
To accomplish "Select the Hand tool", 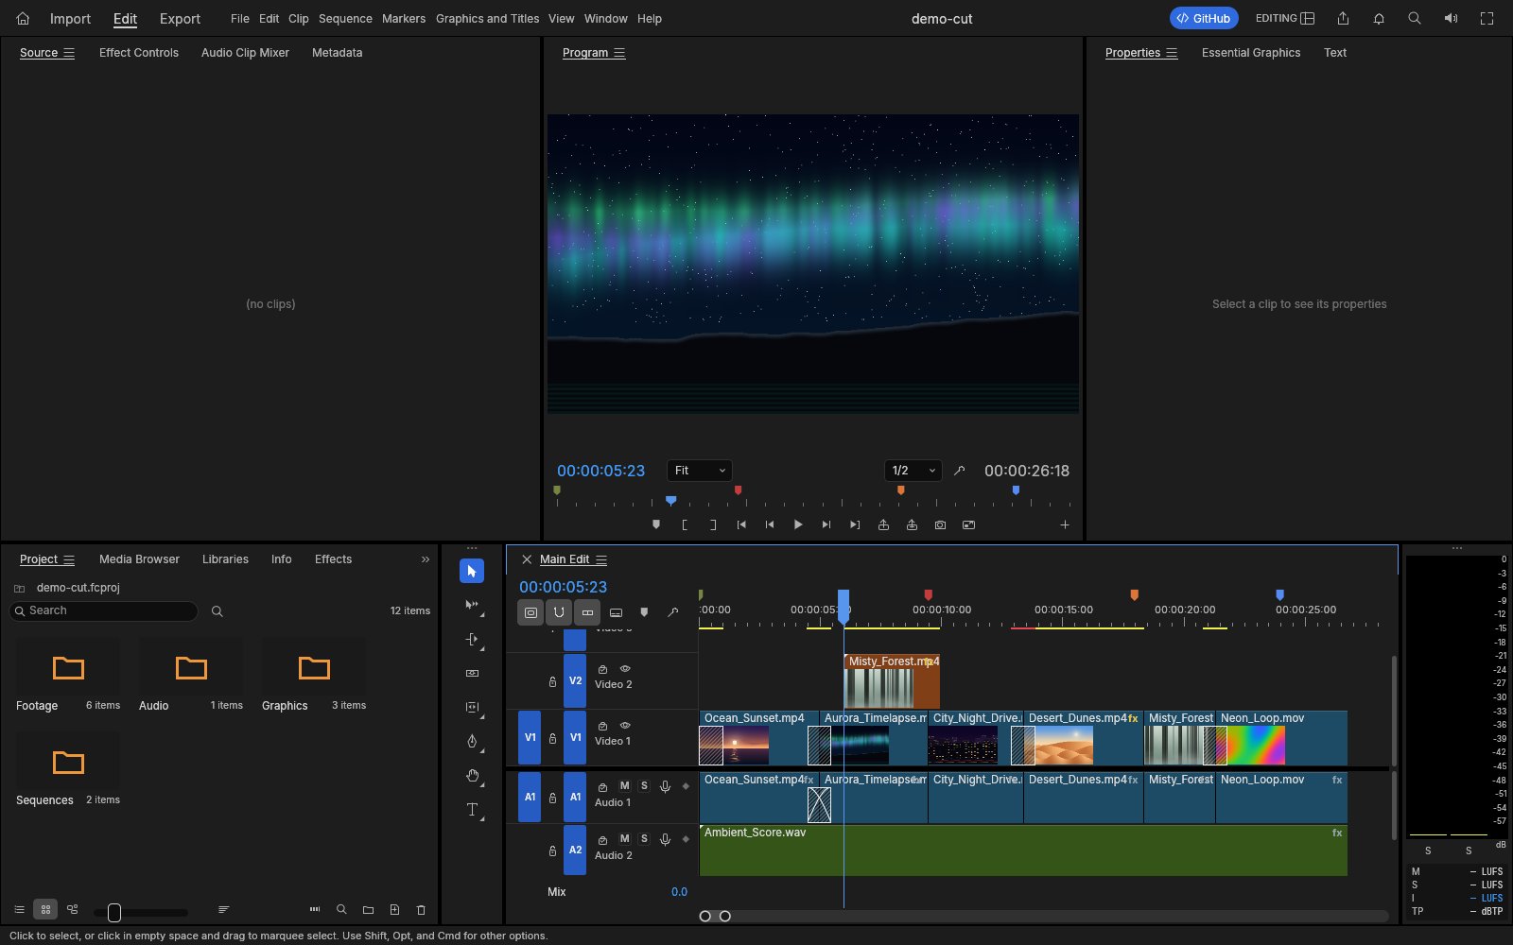I will click(472, 775).
